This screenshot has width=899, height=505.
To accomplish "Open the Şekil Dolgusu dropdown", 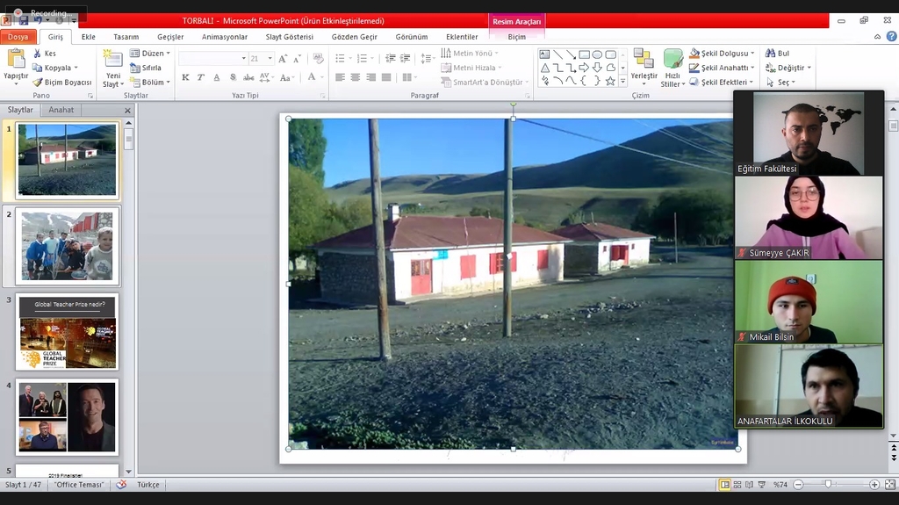I will point(752,54).
